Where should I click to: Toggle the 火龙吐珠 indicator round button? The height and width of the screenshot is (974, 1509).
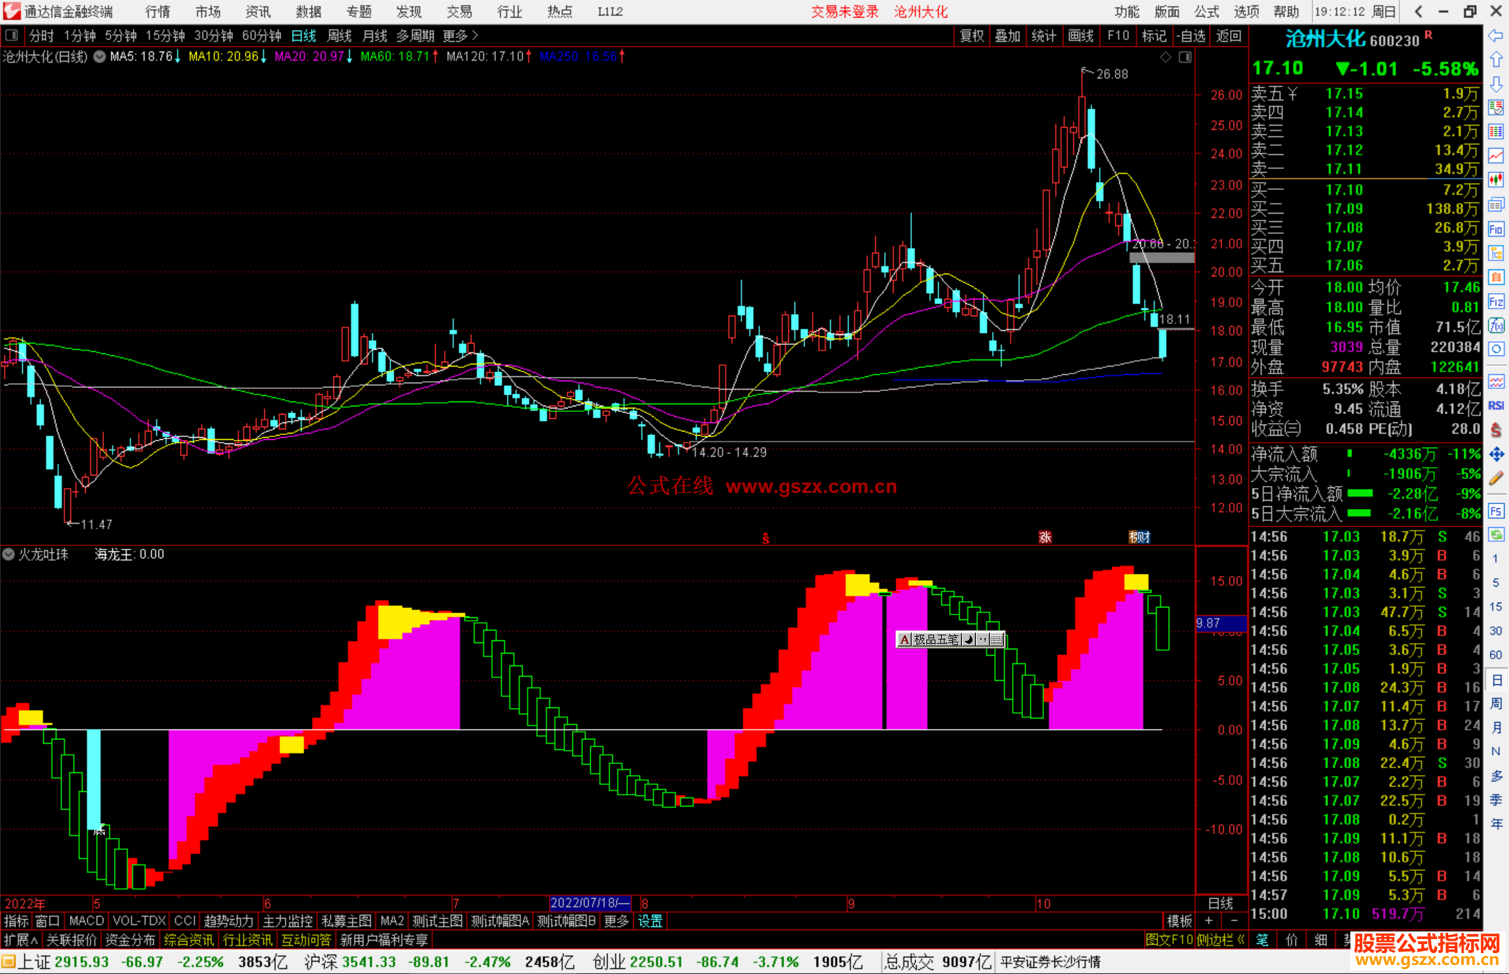pos(8,554)
